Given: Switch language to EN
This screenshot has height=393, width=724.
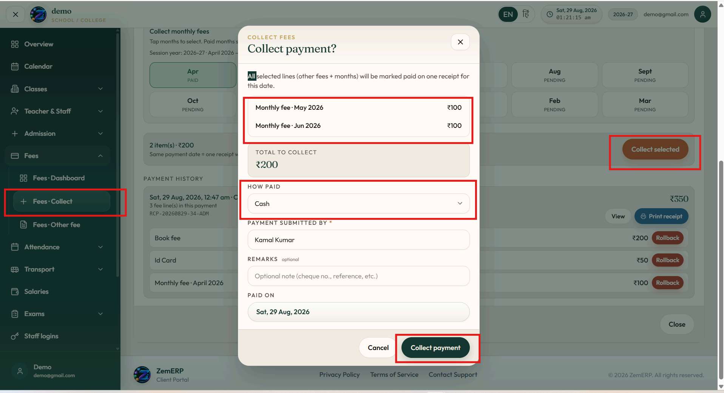Looking at the screenshot, I should (x=508, y=14).
